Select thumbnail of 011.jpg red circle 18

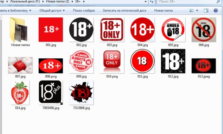[x=143, y=61]
